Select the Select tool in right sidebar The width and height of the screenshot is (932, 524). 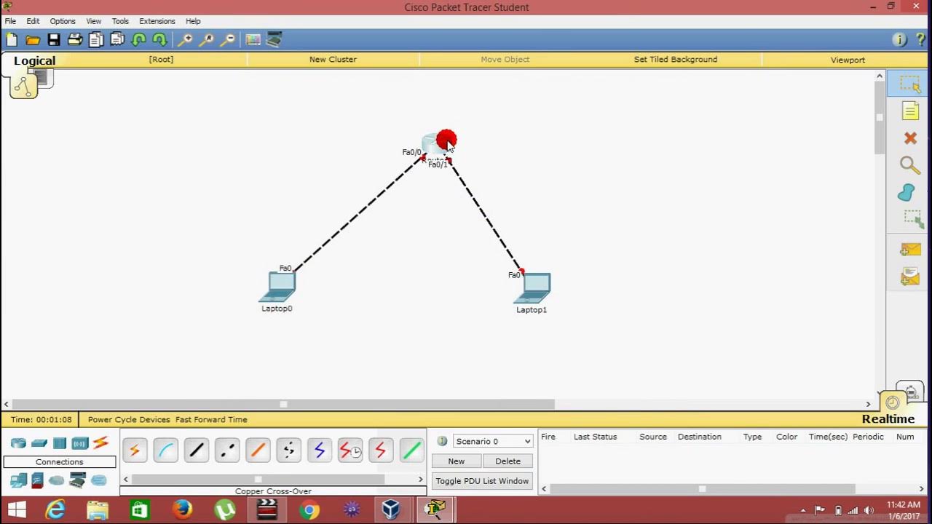[x=909, y=84]
